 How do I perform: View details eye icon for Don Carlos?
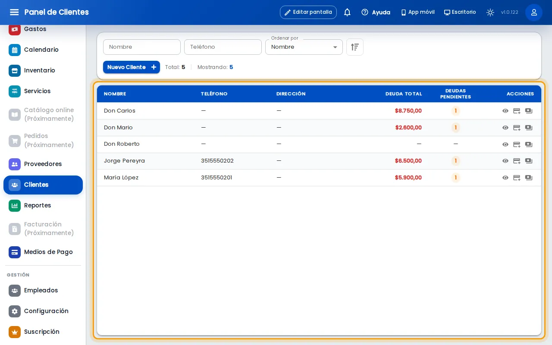[x=505, y=111]
